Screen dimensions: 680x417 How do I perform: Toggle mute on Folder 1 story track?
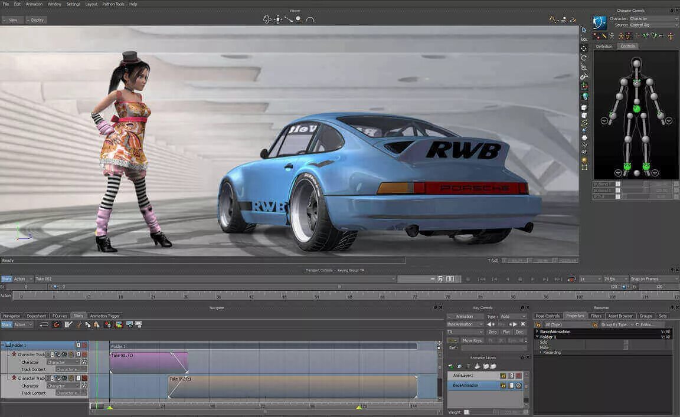84,346
